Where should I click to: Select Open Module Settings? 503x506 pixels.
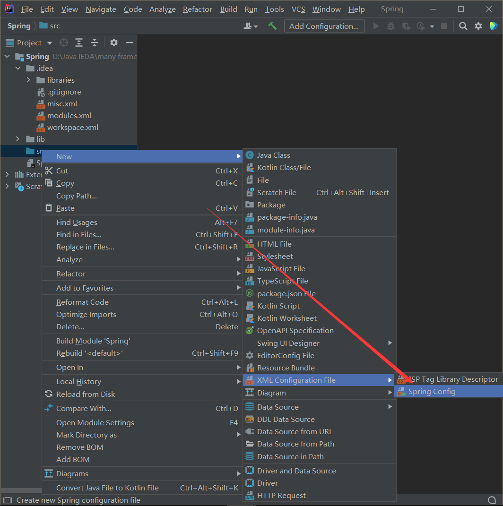click(142, 423)
